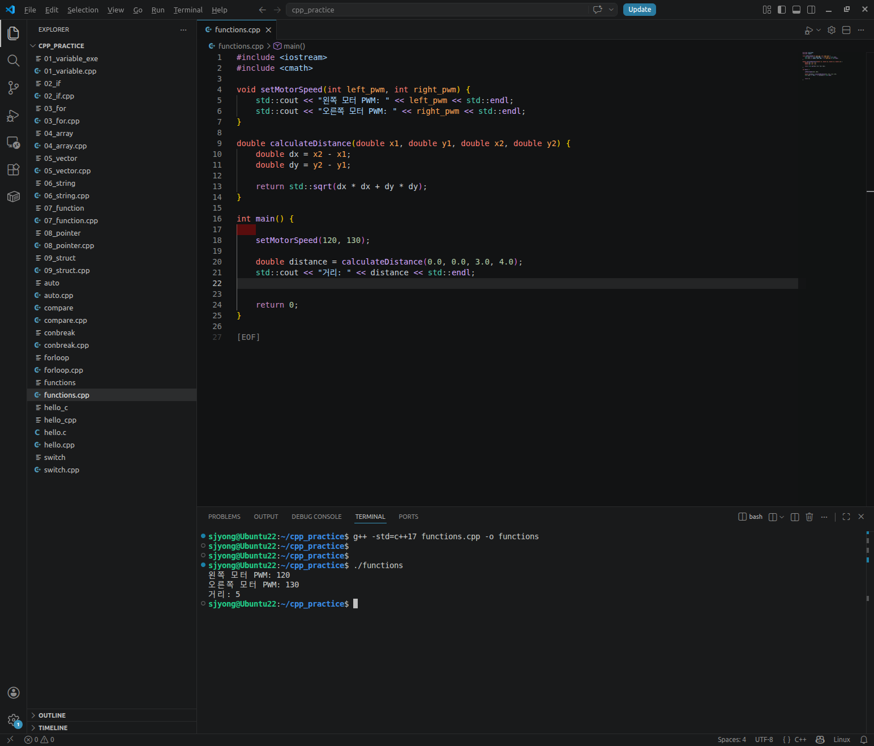Open the Explorer view in activity bar
This screenshot has height=746, width=874.
[x=14, y=33]
